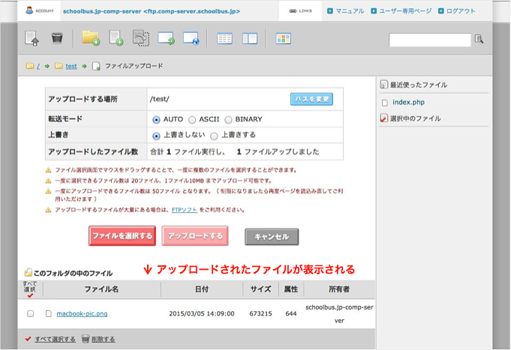Click the trash can delete icon
511x350 pixels.
tap(57, 38)
